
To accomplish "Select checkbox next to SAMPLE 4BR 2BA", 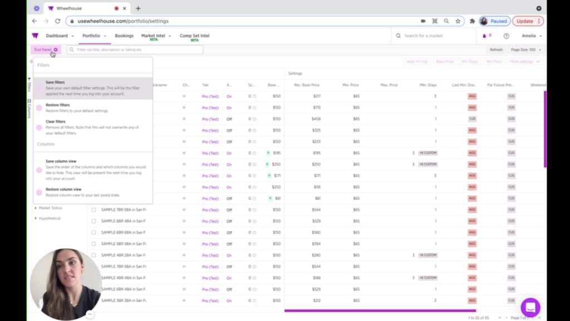I will pyautogui.click(x=94, y=255).
